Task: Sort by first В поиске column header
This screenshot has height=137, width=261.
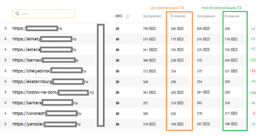Action: (178, 16)
